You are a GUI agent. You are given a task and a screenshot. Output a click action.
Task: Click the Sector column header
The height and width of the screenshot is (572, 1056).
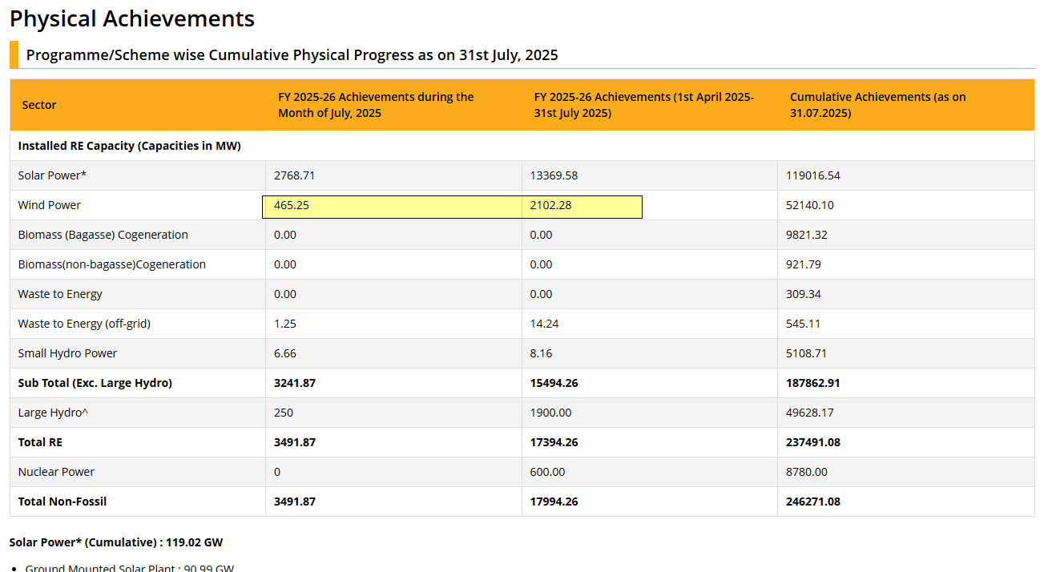pyautogui.click(x=39, y=105)
